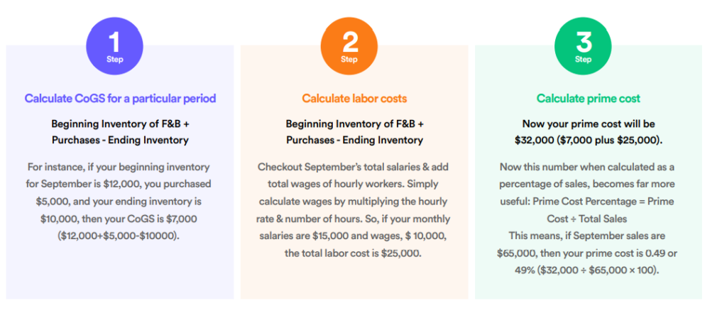Image resolution: width=727 pixels, height=320 pixels.
Task: Select the 'Calculate CoGS for a particular period' heading
Action: coord(120,99)
